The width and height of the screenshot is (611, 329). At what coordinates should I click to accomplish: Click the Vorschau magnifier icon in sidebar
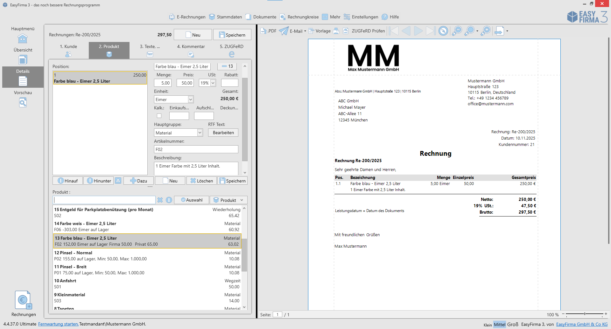pos(23,103)
